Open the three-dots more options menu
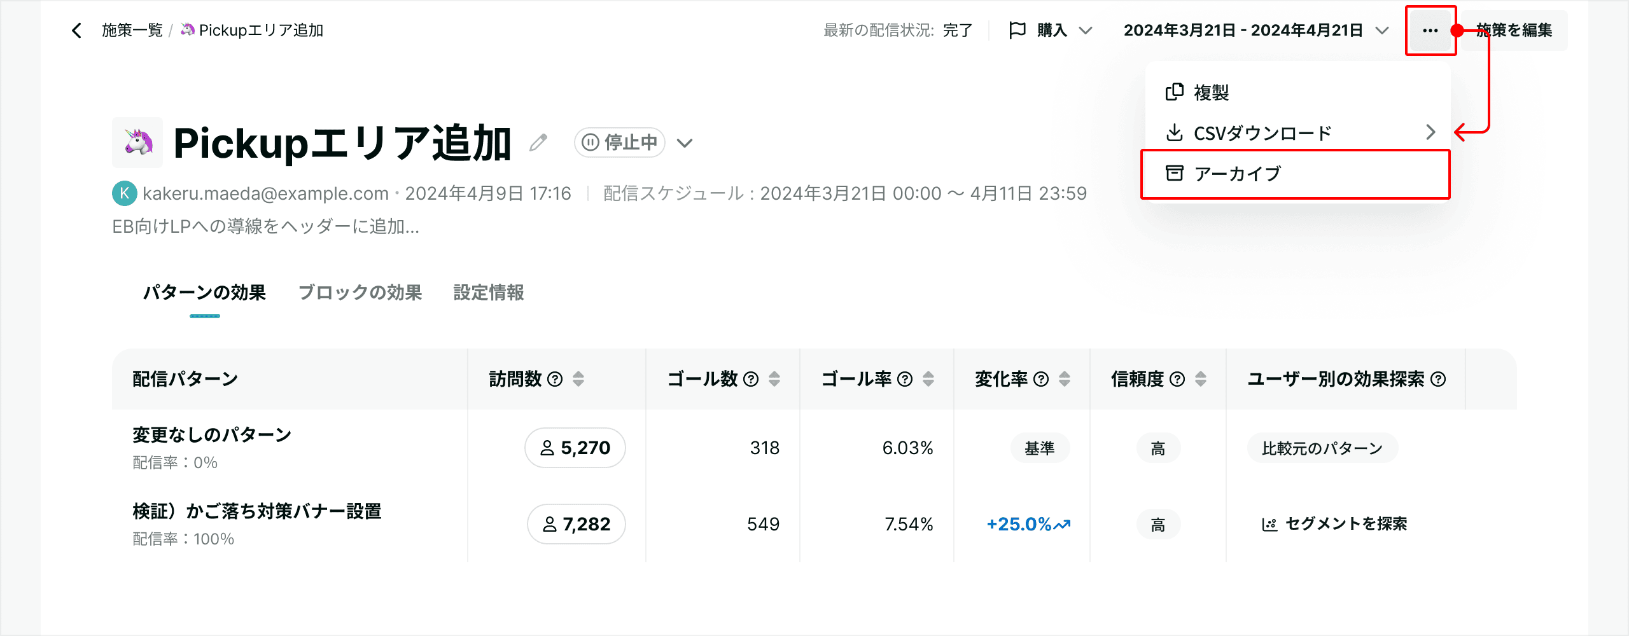 1430,31
